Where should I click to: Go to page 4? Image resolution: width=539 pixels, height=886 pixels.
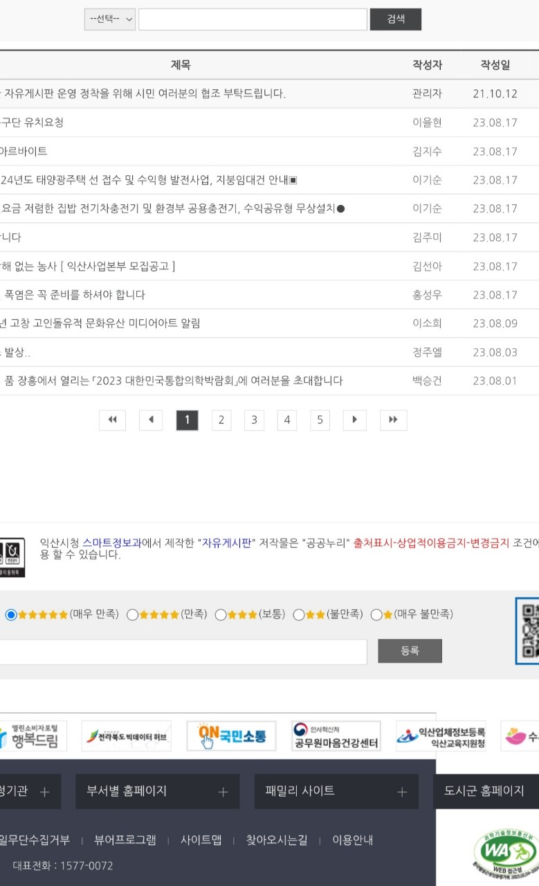pos(286,420)
